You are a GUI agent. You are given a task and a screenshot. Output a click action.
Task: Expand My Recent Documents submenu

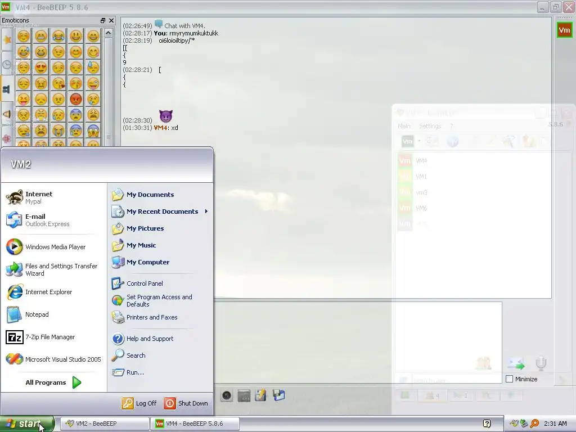[160, 211]
